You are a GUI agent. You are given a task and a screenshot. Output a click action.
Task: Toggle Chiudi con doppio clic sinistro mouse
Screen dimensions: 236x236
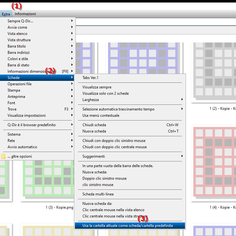point(130,141)
